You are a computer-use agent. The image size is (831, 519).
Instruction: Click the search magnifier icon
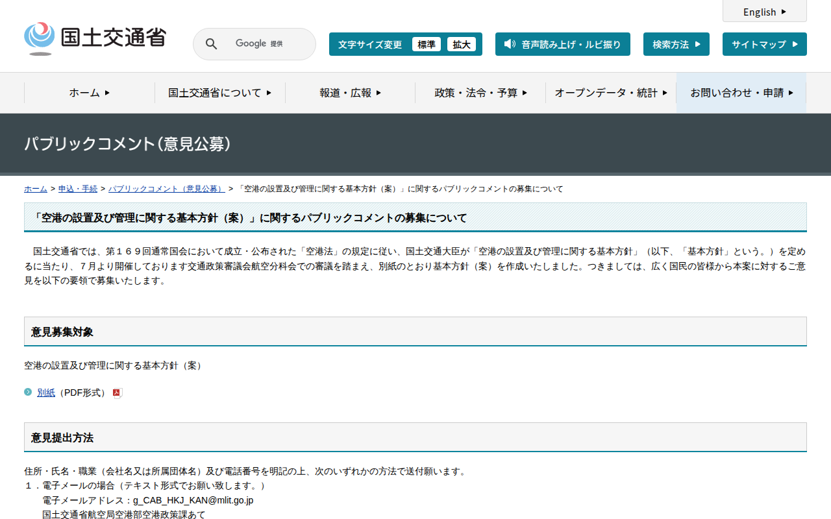tap(211, 44)
